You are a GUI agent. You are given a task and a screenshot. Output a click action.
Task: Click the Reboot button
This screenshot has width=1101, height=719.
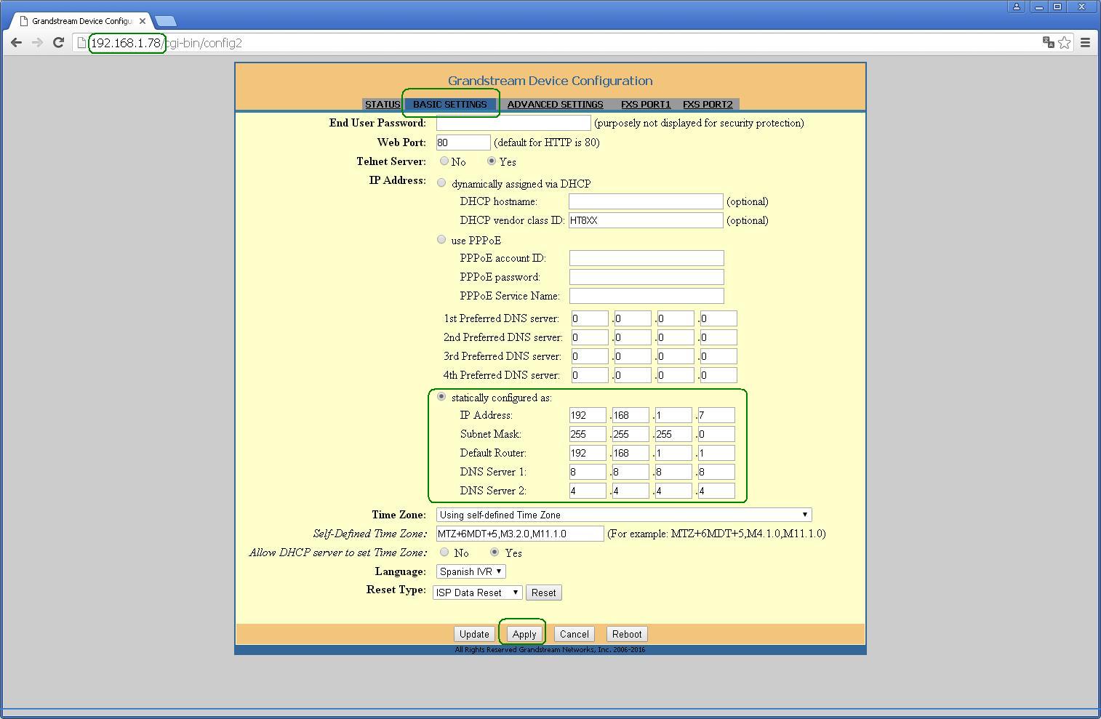(627, 634)
